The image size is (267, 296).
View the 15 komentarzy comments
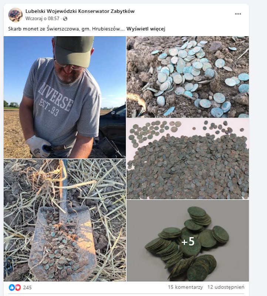click(185, 287)
